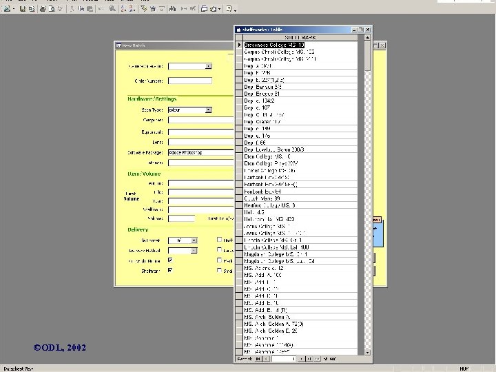
Task: Uncheck the Copyright Notice checkbox
Action: click(x=170, y=260)
